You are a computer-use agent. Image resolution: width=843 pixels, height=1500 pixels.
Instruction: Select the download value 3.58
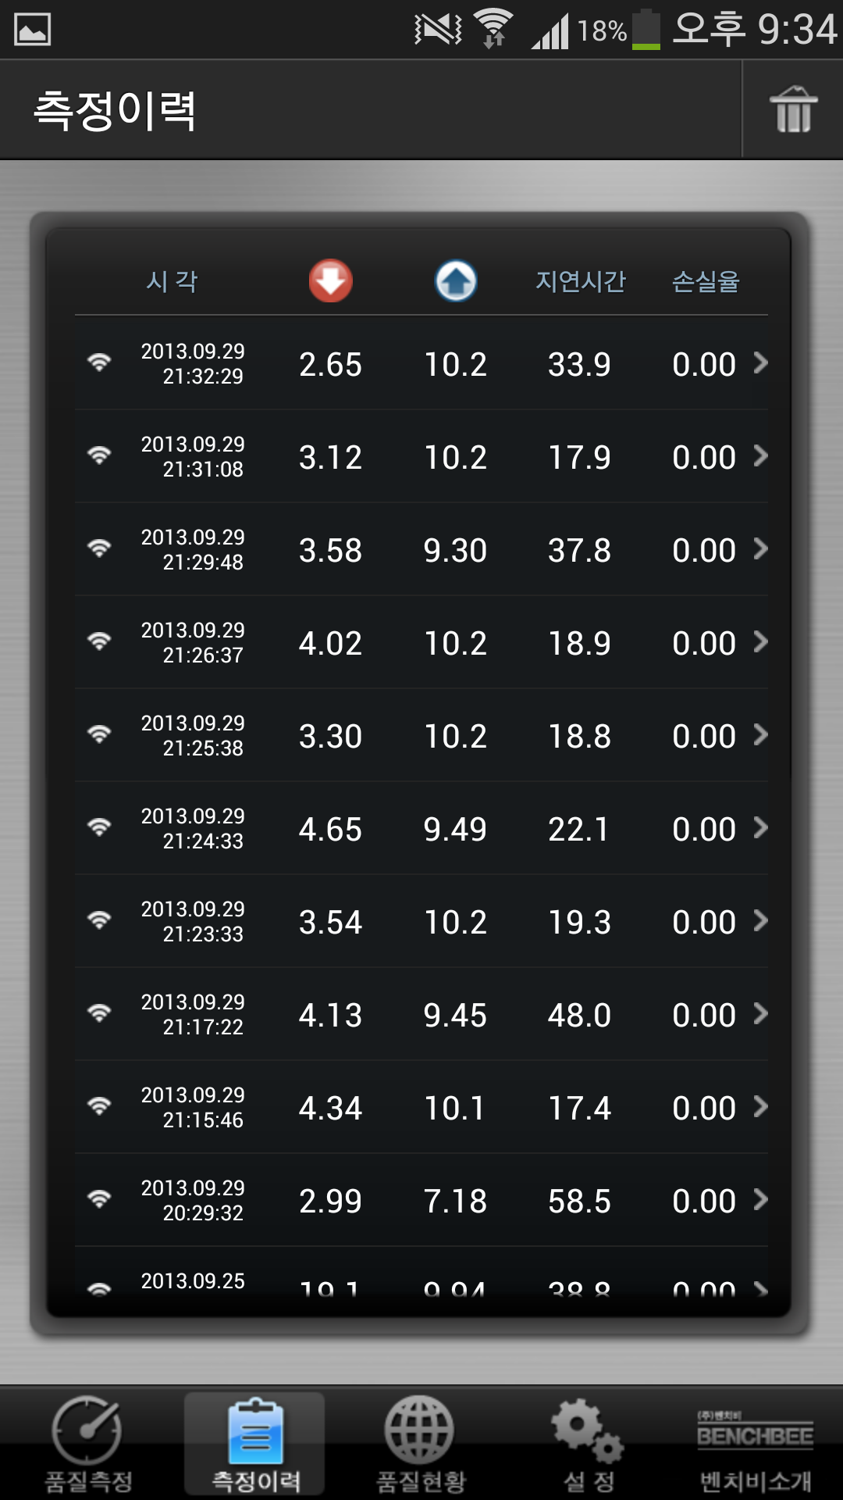(330, 550)
